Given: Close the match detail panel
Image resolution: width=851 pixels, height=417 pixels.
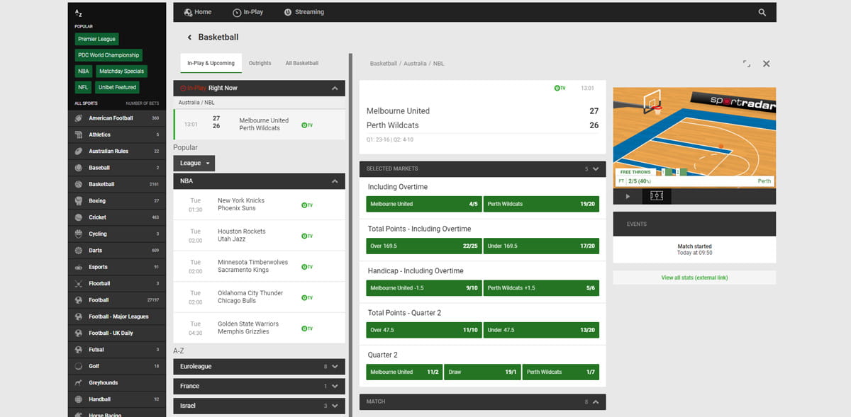Looking at the screenshot, I should pos(766,64).
